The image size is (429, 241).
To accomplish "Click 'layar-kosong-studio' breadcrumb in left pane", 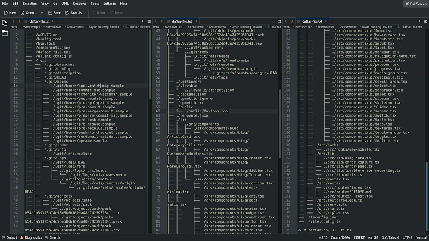I will 104,27.
